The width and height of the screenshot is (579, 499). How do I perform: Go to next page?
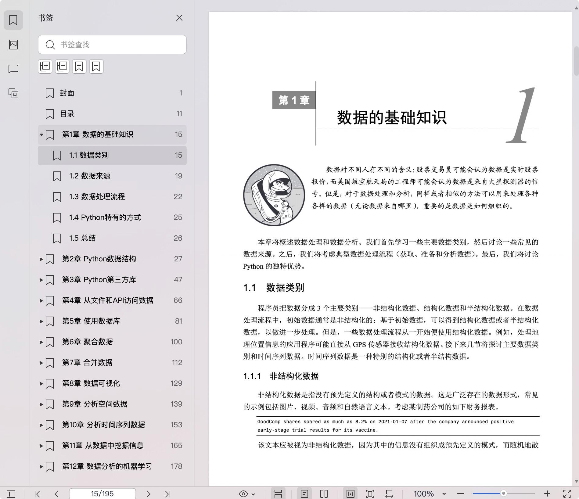point(148,494)
